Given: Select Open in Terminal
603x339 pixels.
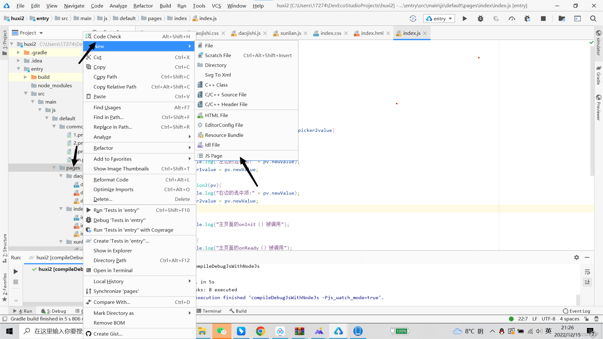Looking at the screenshot, I should pyautogui.click(x=139, y=270).
